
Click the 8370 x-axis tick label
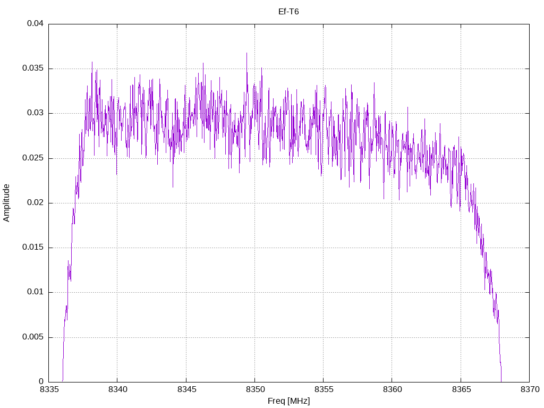[530, 389]
